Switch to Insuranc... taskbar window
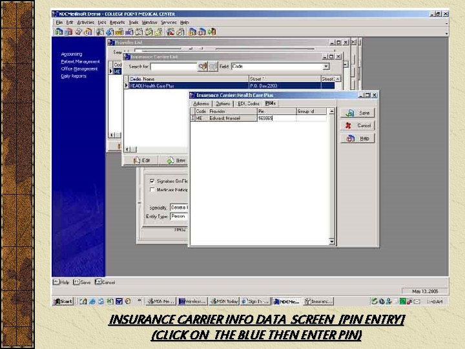The width and height of the screenshot is (465, 349). [x=319, y=302]
